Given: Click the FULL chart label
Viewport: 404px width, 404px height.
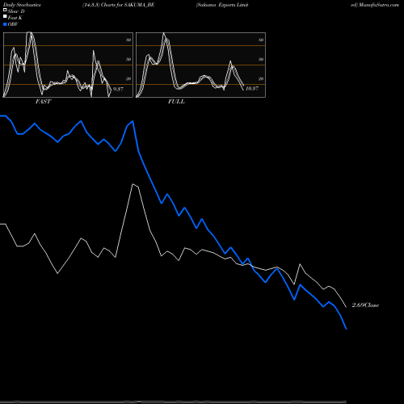Looking at the screenshot, I should [x=176, y=101].
